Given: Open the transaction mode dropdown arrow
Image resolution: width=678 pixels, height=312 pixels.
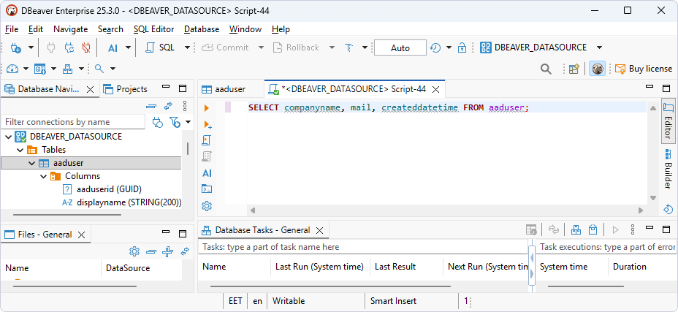Looking at the screenshot, I should click(365, 47).
